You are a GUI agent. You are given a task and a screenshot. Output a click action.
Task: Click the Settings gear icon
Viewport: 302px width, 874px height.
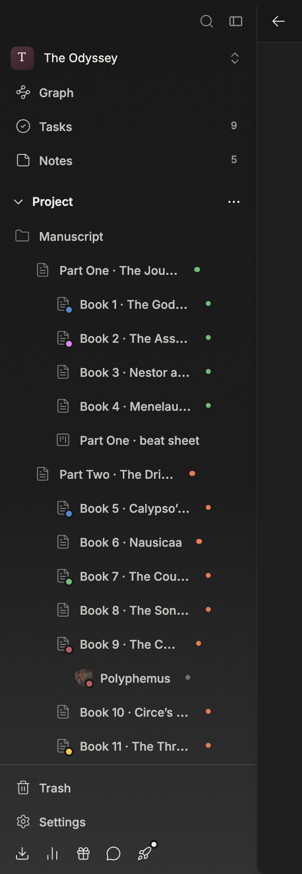tap(23, 822)
